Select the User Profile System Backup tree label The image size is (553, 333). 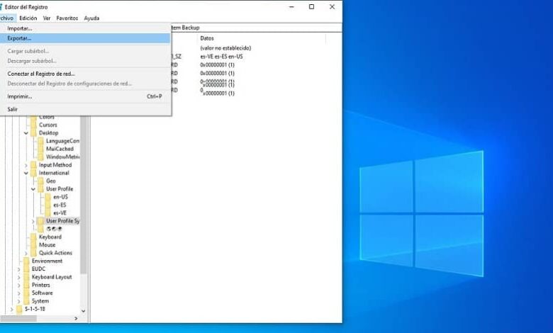tap(63, 221)
